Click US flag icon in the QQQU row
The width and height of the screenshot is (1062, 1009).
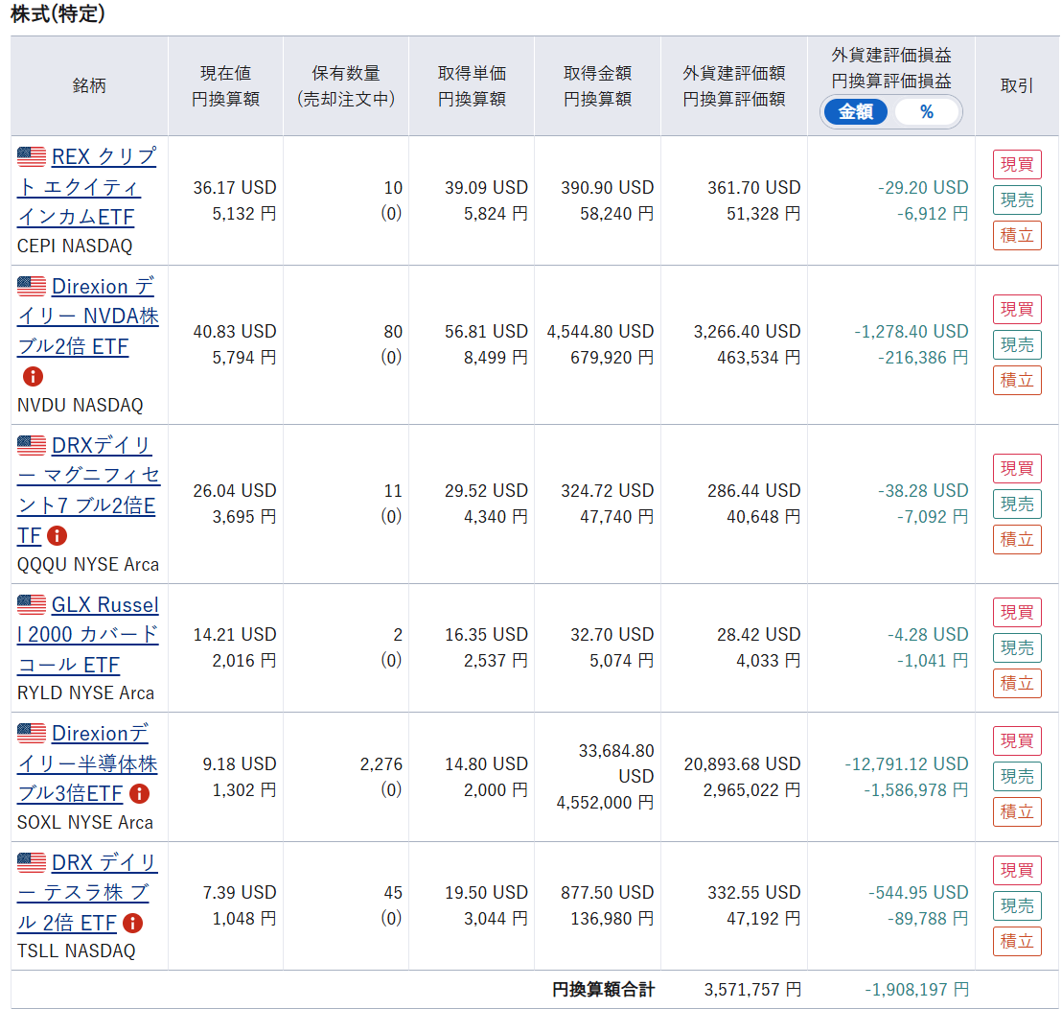coord(32,445)
